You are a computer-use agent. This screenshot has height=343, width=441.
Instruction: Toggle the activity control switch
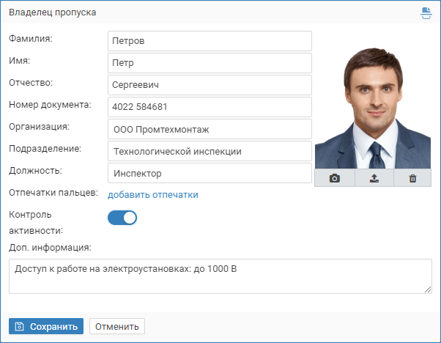pyautogui.click(x=122, y=217)
